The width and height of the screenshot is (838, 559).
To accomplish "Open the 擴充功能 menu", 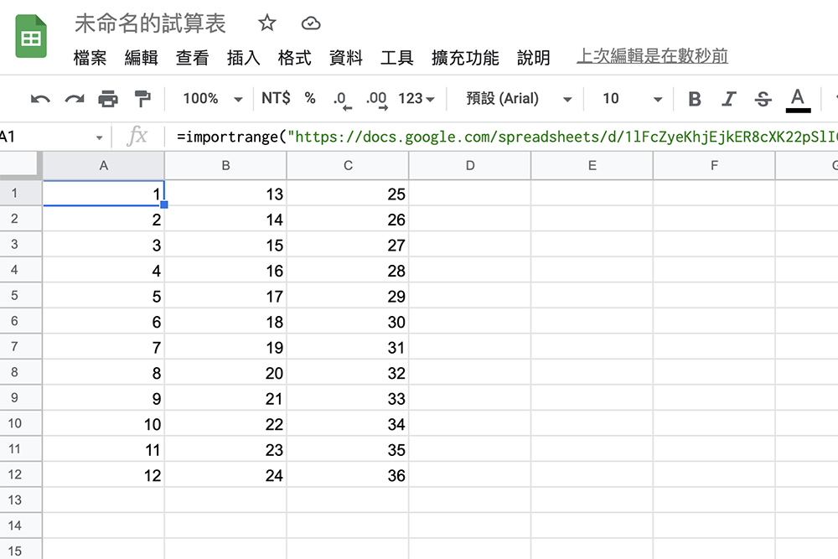I will 467,58.
